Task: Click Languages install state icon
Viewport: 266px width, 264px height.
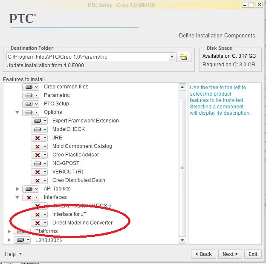Action: [x=20, y=240]
